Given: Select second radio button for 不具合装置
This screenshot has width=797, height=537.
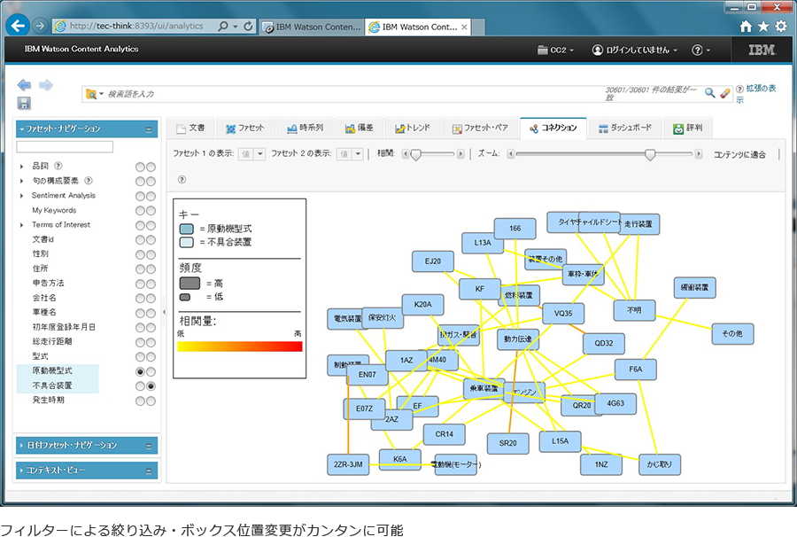Looking at the screenshot, I should coord(151,386).
